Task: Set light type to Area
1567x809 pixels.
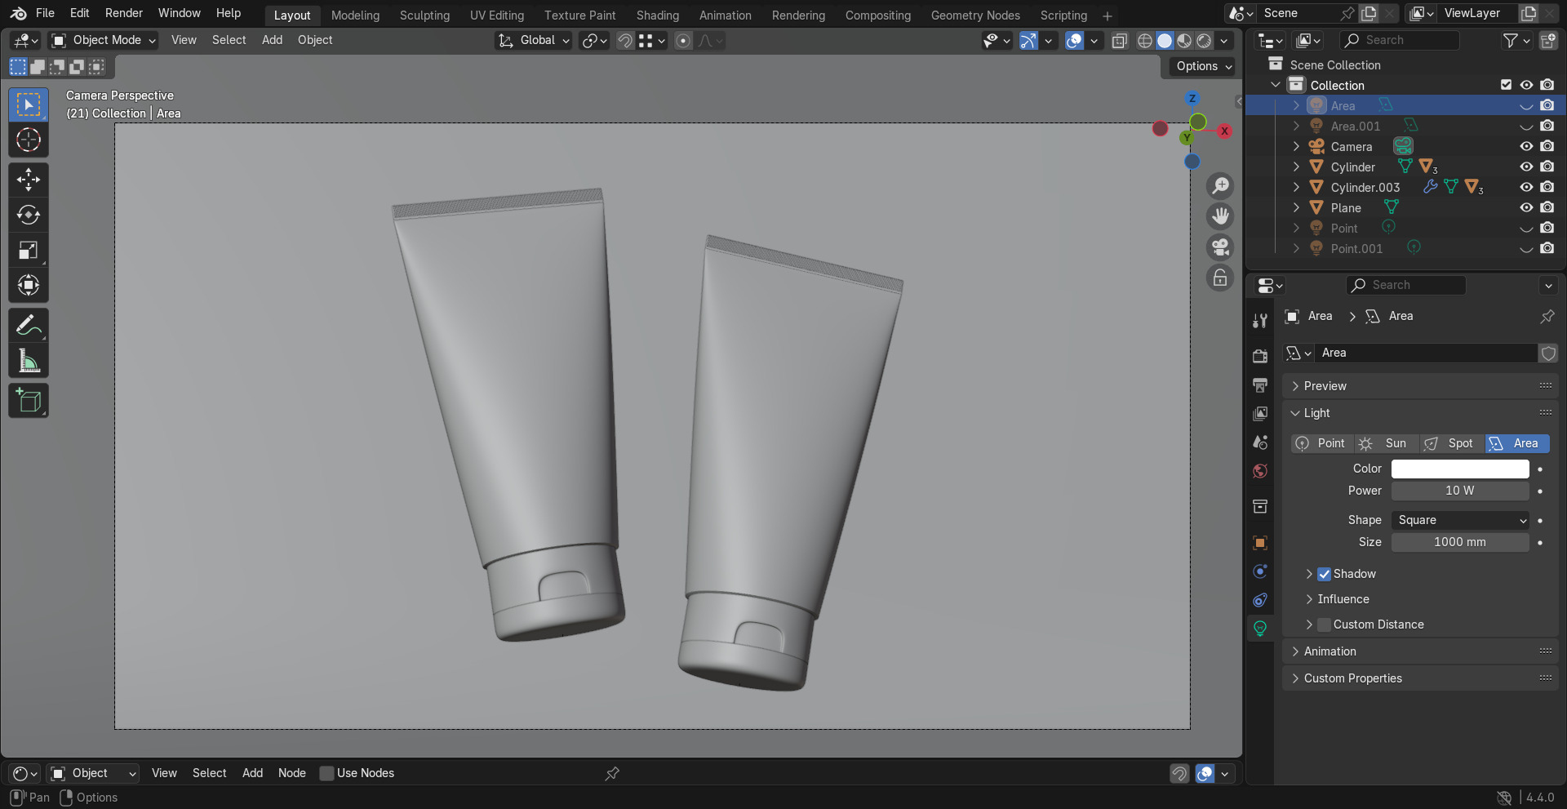Action: point(1517,443)
